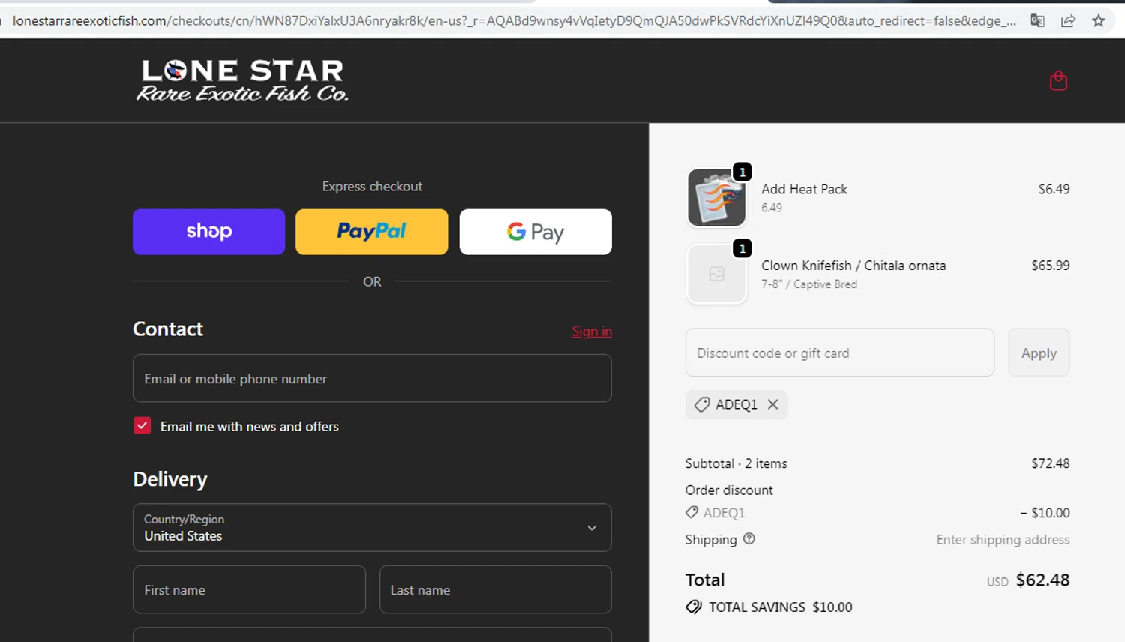Click the Add Heat Pack product thumbnail
This screenshot has height=642, width=1125.
click(x=716, y=197)
